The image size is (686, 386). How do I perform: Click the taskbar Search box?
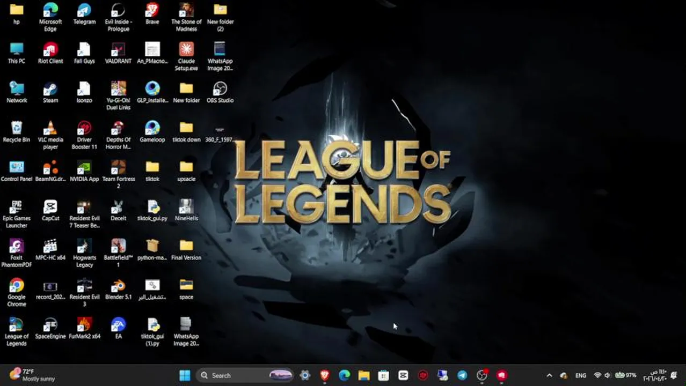(246, 375)
